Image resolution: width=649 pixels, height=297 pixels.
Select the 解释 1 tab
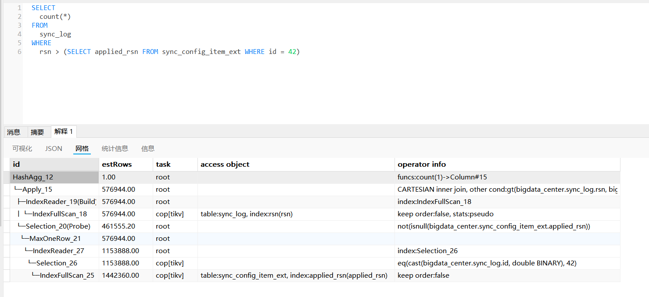coord(64,132)
